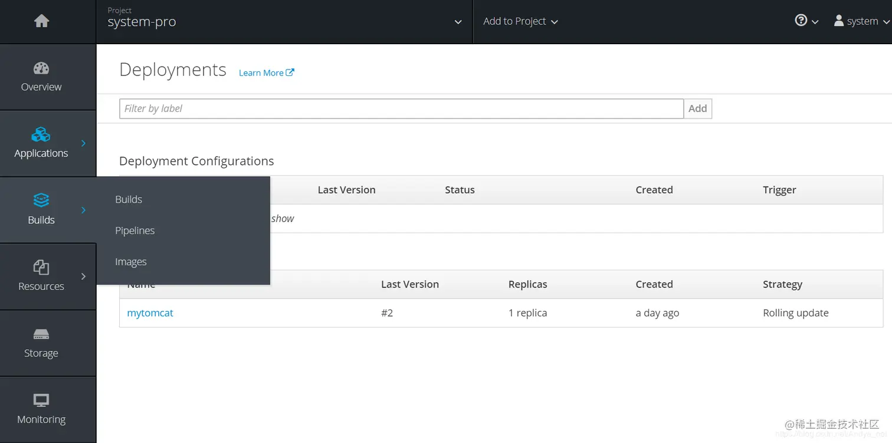892x443 pixels.
Task: Open Images from the Builds submenu
Action: pyautogui.click(x=130, y=262)
